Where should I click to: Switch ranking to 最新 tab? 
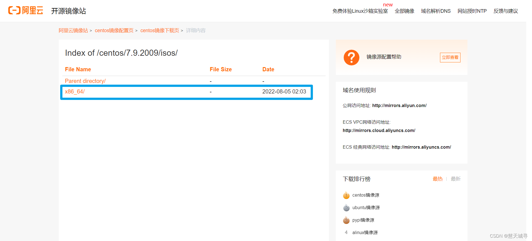tap(456, 179)
